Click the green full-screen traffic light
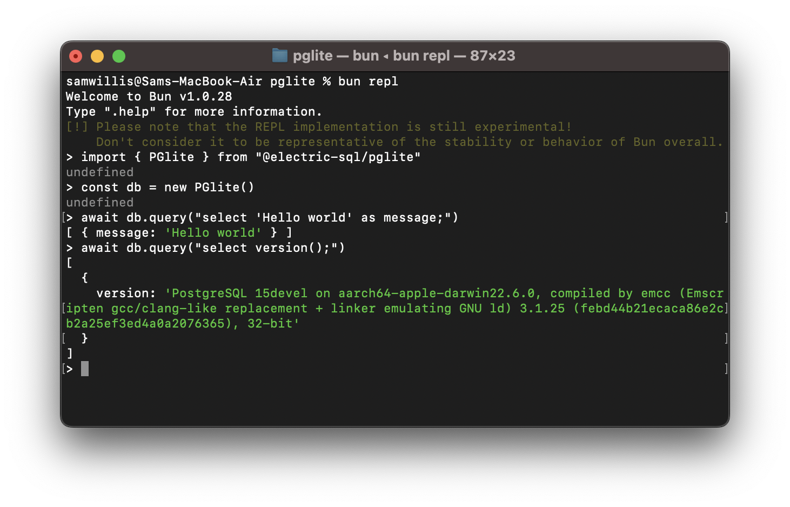 point(118,56)
